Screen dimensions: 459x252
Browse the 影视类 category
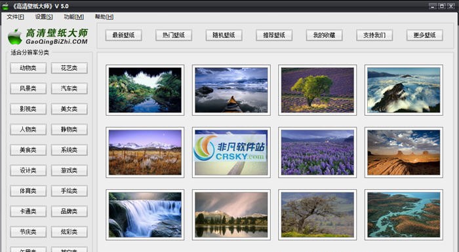pos(28,109)
